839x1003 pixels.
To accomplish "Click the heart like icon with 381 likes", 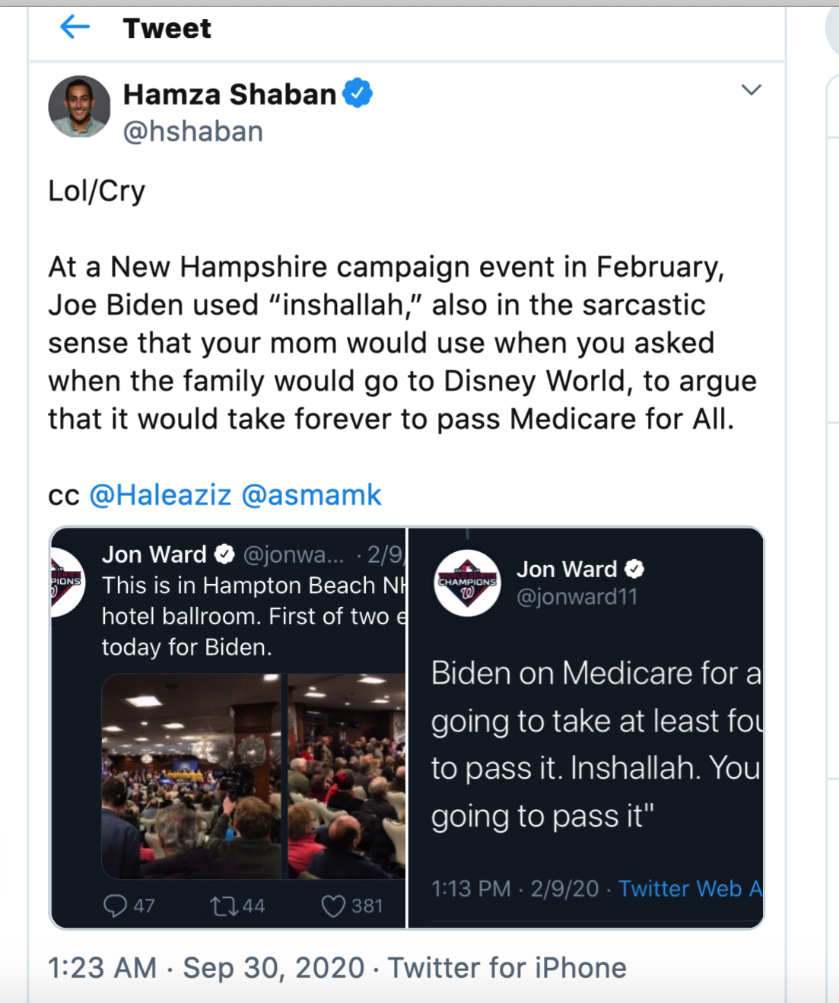I will pyautogui.click(x=333, y=906).
